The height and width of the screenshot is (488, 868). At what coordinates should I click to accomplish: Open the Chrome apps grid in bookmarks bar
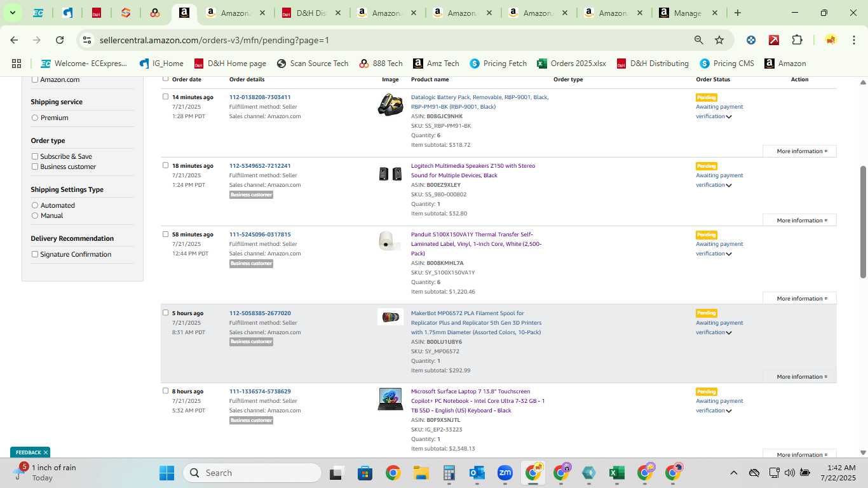tap(17, 64)
